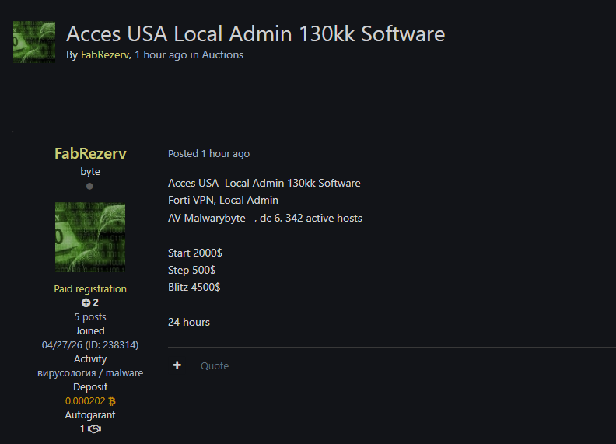Click the '5 posts' count
The width and height of the screenshot is (616, 444).
click(90, 316)
